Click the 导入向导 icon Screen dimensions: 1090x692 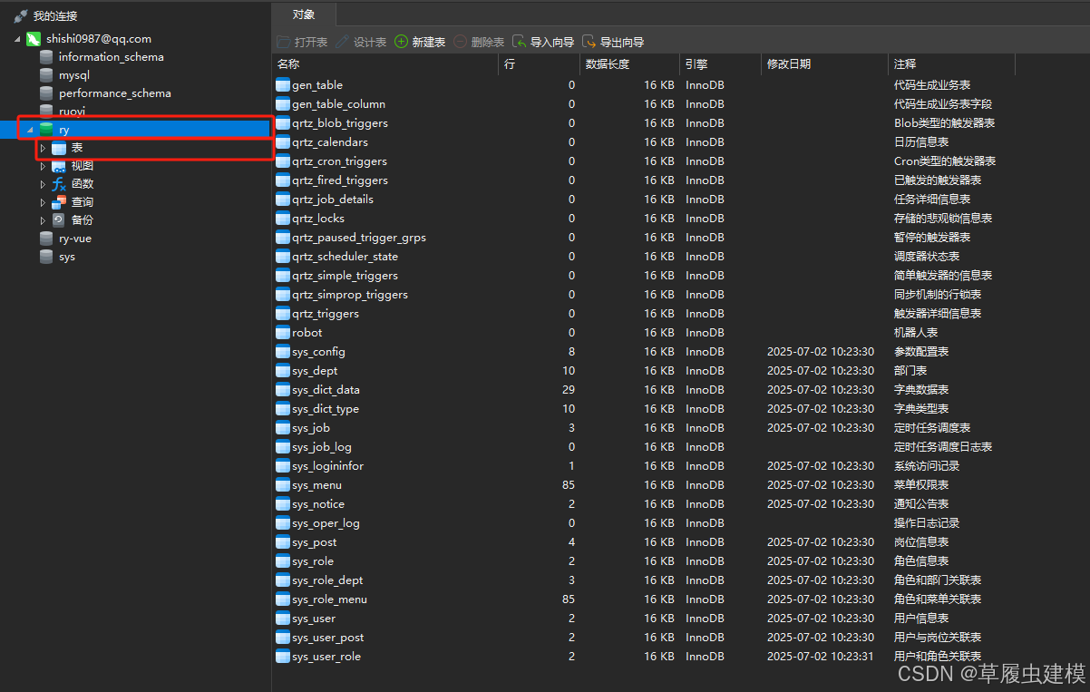coord(520,42)
